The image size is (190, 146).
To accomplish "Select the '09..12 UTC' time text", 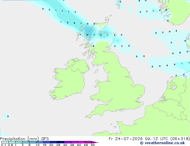I will point(156,139).
